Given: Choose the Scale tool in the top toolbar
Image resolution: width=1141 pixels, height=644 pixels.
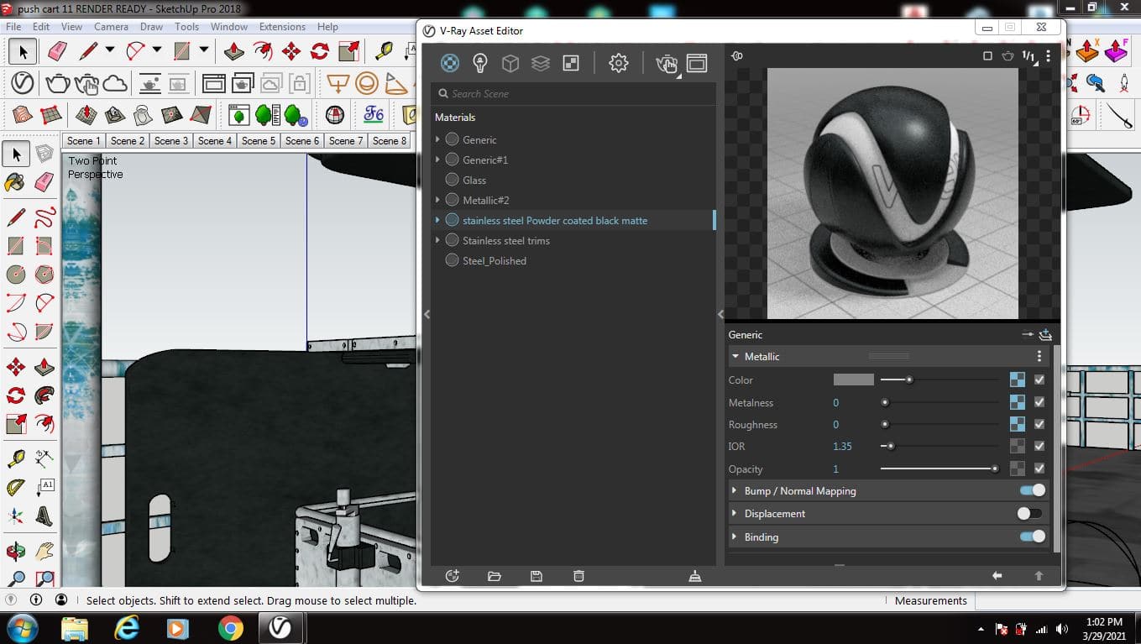Looking at the screenshot, I should pyautogui.click(x=349, y=51).
